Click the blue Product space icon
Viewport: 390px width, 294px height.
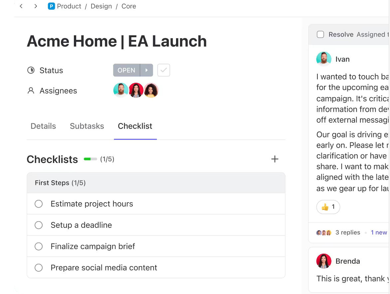coord(51,6)
